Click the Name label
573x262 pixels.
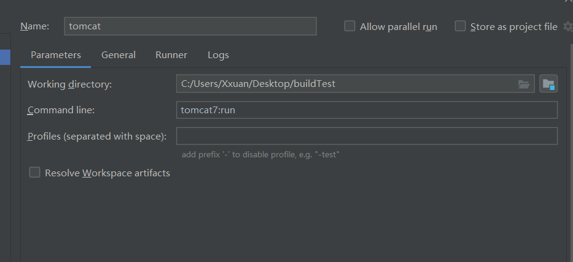(x=35, y=26)
